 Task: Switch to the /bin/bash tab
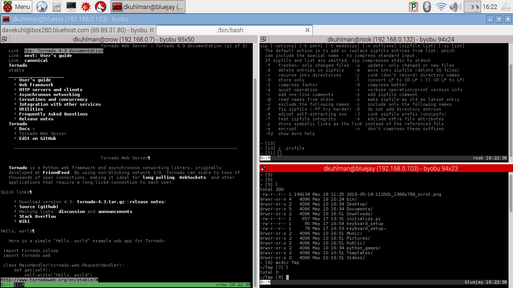pos(230,30)
